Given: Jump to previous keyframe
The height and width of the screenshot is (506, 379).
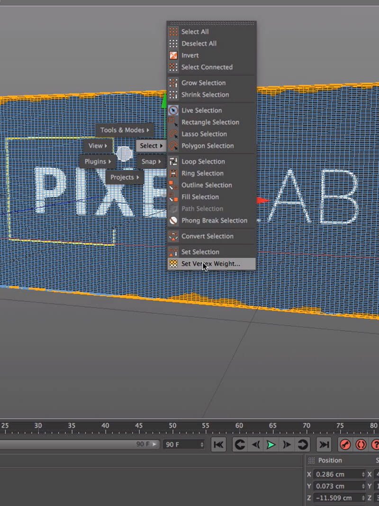Looking at the screenshot, I should pyautogui.click(x=240, y=445).
